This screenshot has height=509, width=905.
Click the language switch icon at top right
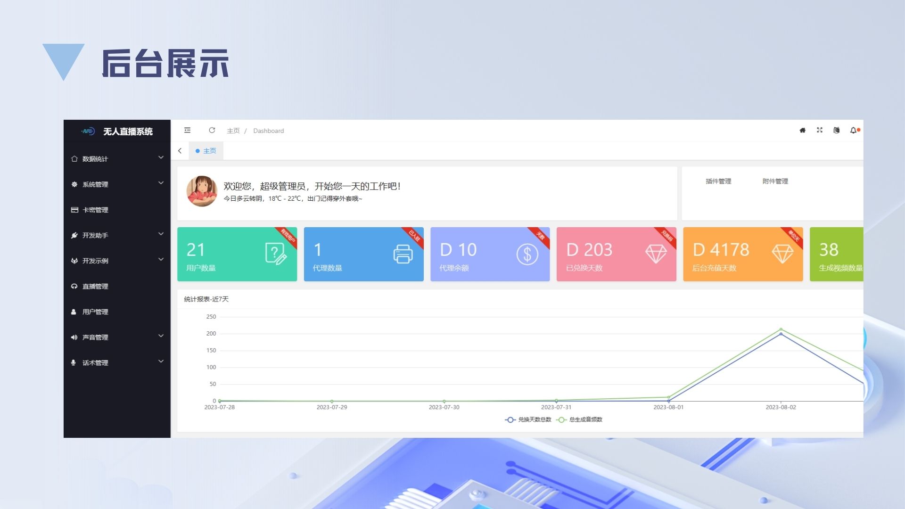[x=836, y=130]
